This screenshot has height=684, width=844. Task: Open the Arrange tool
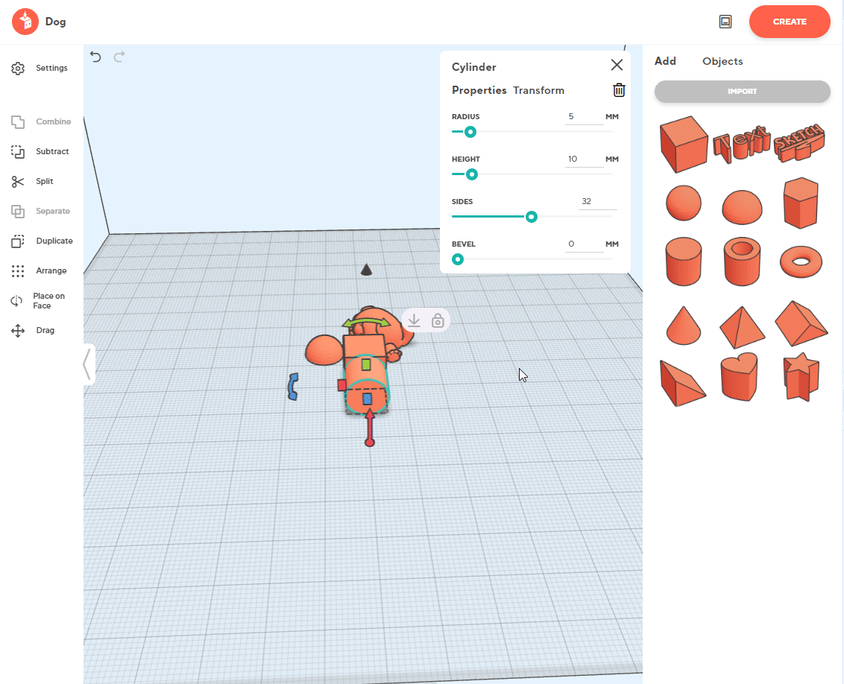19,270
